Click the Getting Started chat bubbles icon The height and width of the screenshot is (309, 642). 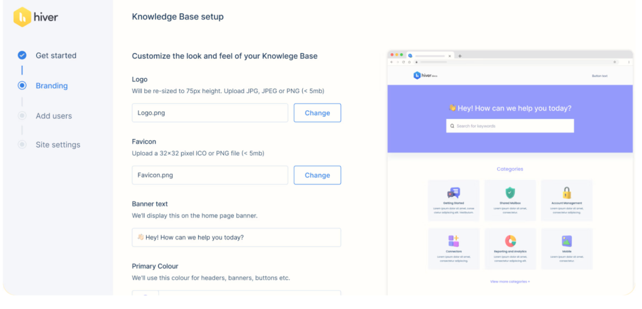454,193
